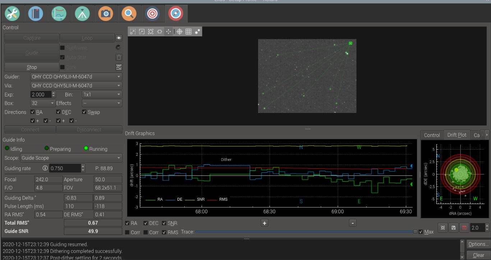Open the Analyze graph module

[x=59, y=14]
